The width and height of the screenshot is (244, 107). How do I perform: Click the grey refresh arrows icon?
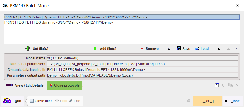tap(223, 85)
